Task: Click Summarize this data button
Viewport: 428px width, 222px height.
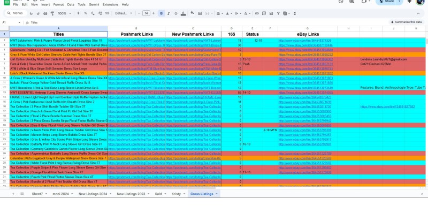Action: coord(406,22)
